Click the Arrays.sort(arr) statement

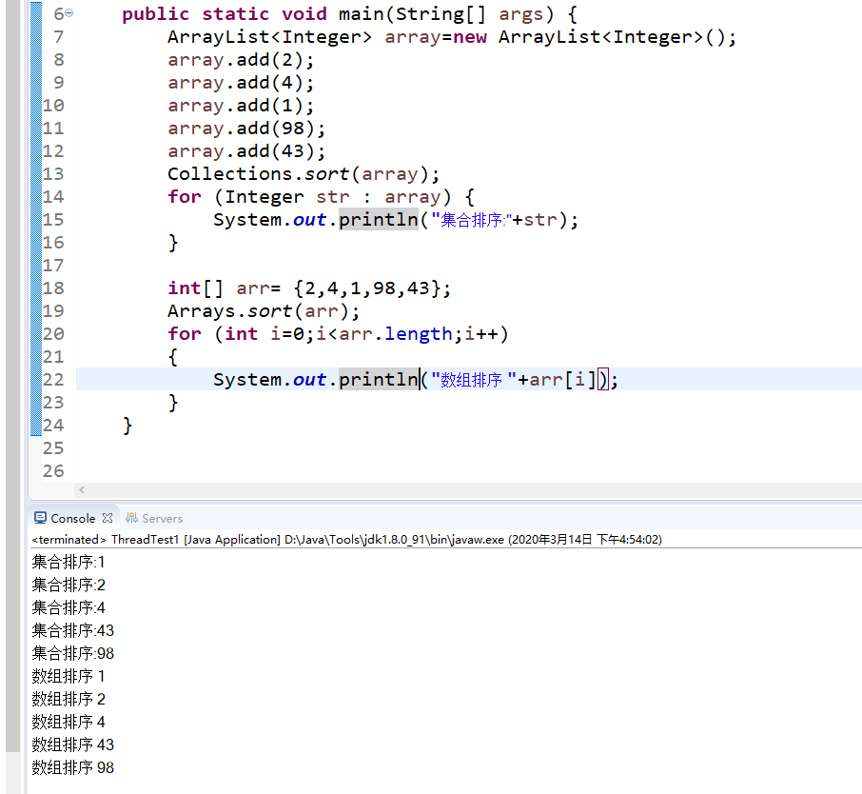(x=264, y=311)
